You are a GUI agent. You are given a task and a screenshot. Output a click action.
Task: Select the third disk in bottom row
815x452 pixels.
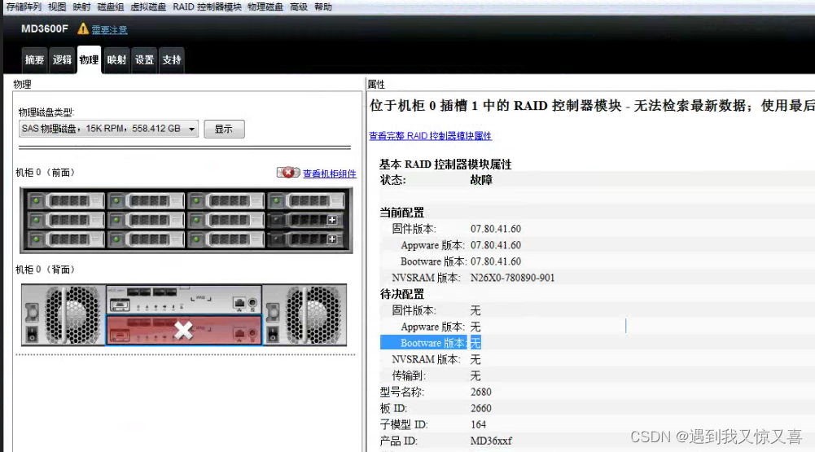tap(226, 239)
